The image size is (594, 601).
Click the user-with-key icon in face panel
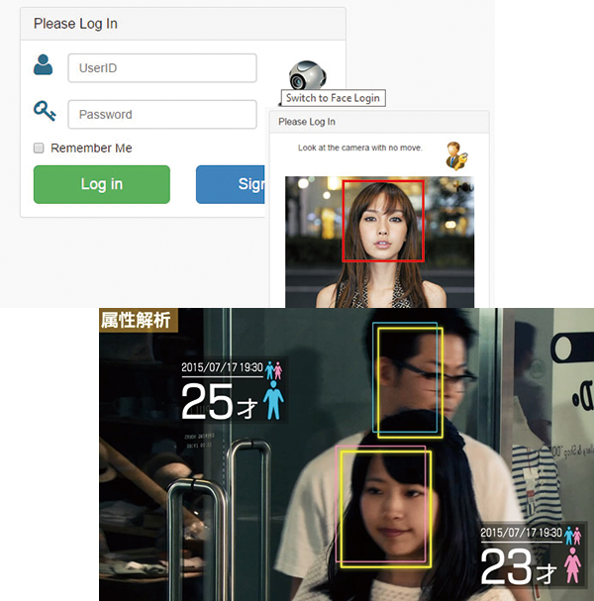455,155
